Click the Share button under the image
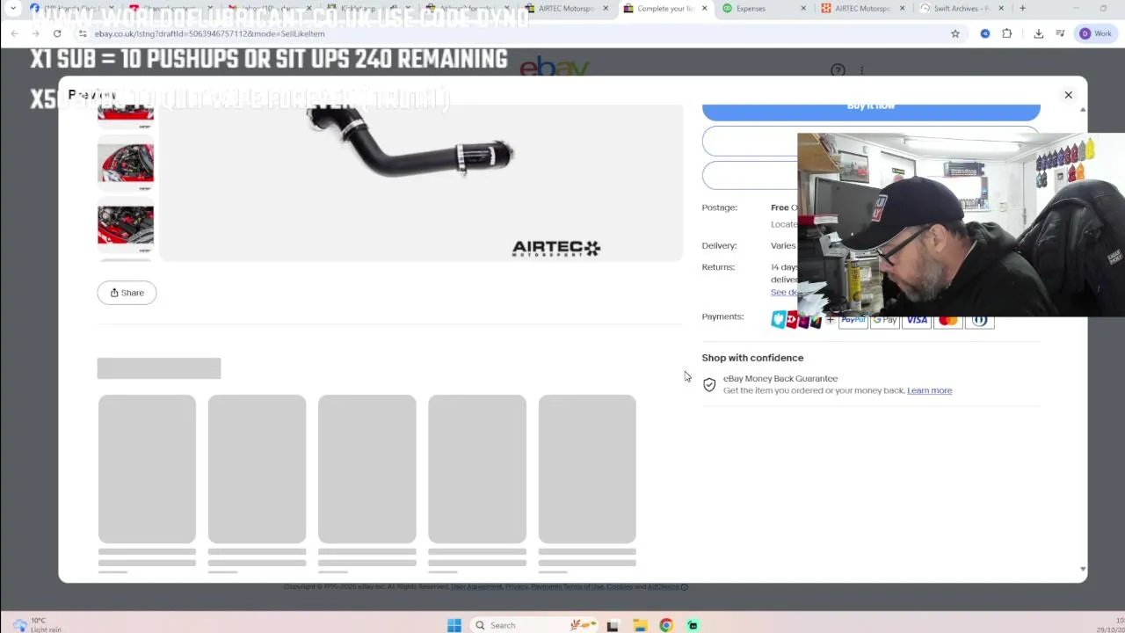Image resolution: width=1125 pixels, height=633 pixels. (127, 293)
